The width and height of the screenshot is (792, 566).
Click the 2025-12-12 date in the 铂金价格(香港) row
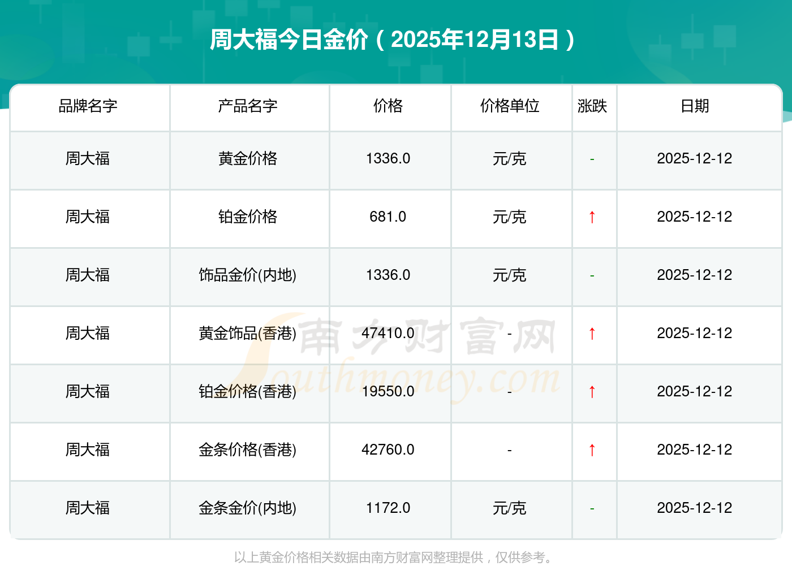pyautogui.click(x=695, y=392)
